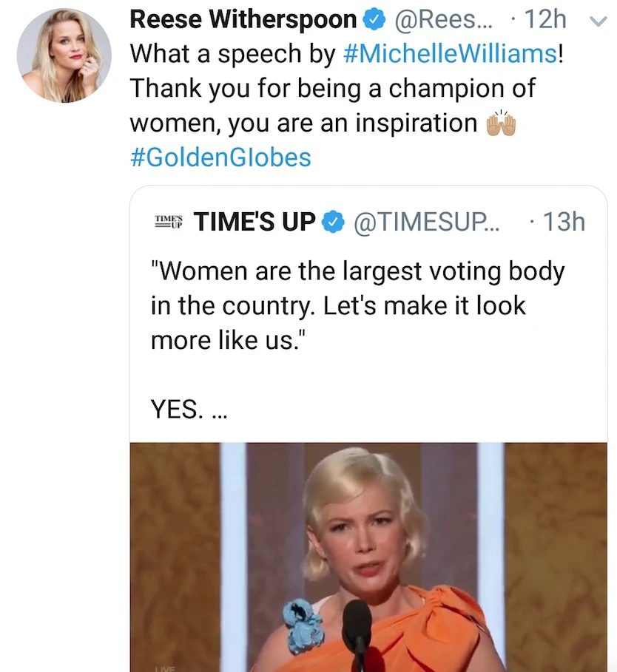Open the quoted tweet about women voting

pyautogui.click(x=357, y=305)
